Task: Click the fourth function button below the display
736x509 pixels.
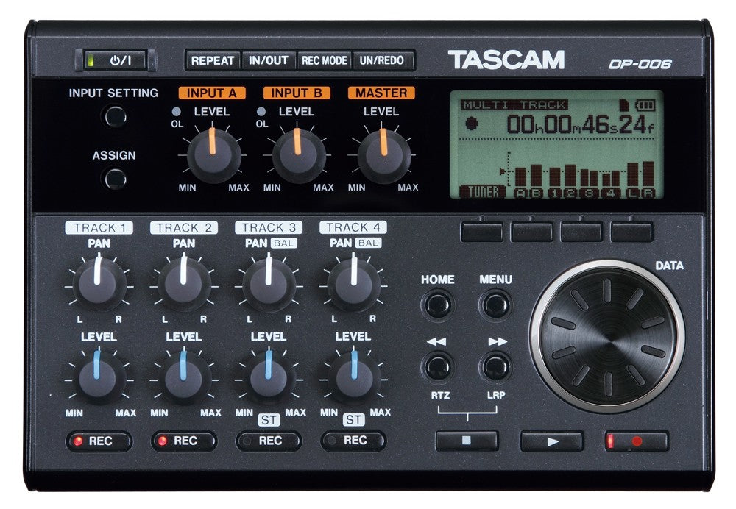Action: pyautogui.click(x=631, y=232)
